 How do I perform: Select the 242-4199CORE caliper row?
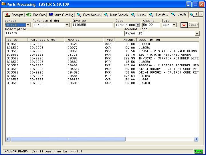(x=102, y=72)
